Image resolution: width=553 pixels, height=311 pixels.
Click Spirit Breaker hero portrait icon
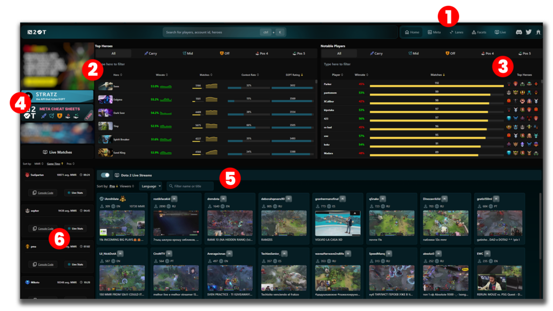click(x=105, y=139)
